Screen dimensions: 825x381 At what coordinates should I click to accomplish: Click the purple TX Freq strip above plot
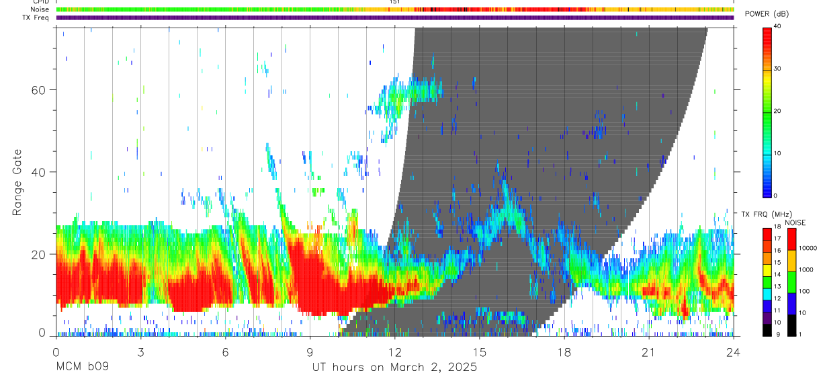[395, 17]
